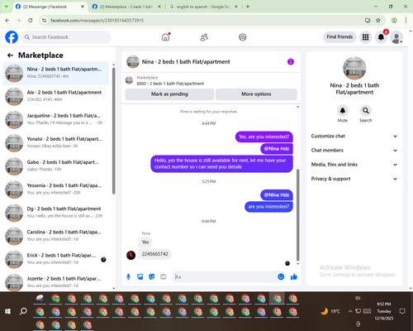Image resolution: width=413 pixels, height=331 pixels.
Task: Mute the conversation with bell icon
Action: point(343,111)
